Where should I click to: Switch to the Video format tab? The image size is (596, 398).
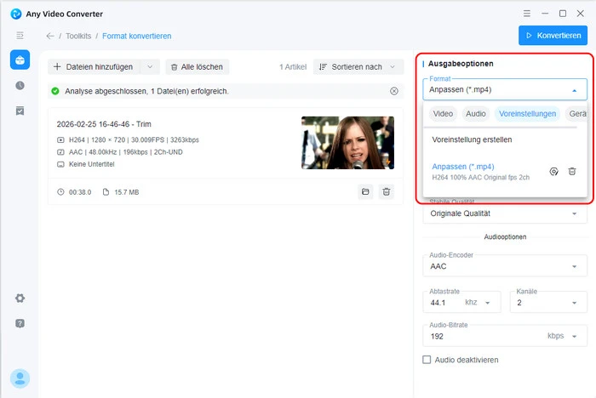point(443,113)
